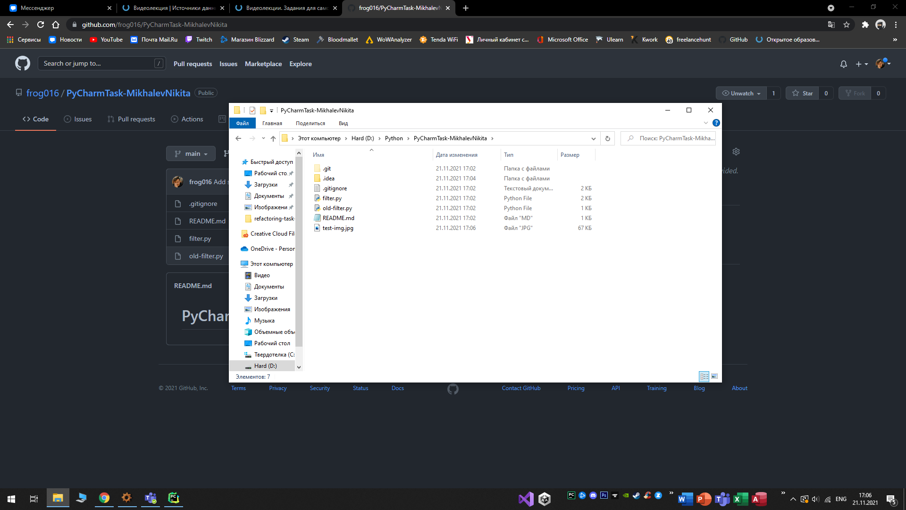Switch Explorer to large icons view

[x=714, y=376]
